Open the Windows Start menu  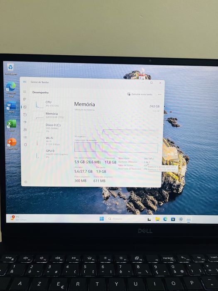click(102, 219)
